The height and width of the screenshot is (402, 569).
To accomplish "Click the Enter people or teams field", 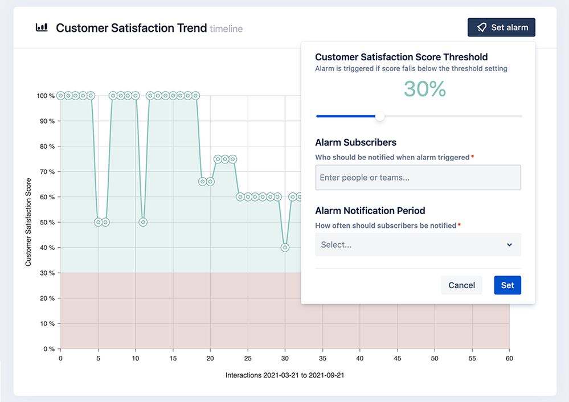I will point(418,178).
